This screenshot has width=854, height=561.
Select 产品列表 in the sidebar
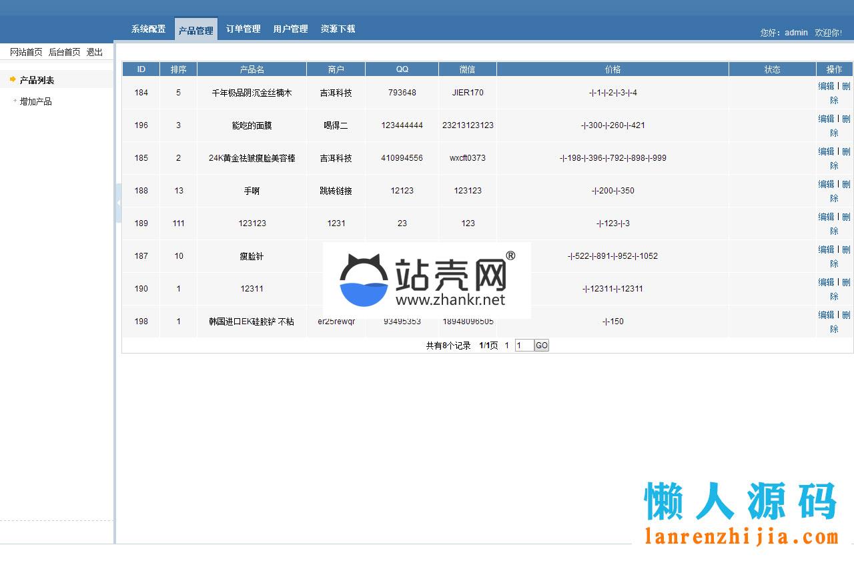pyautogui.click(x=37, y=80)
